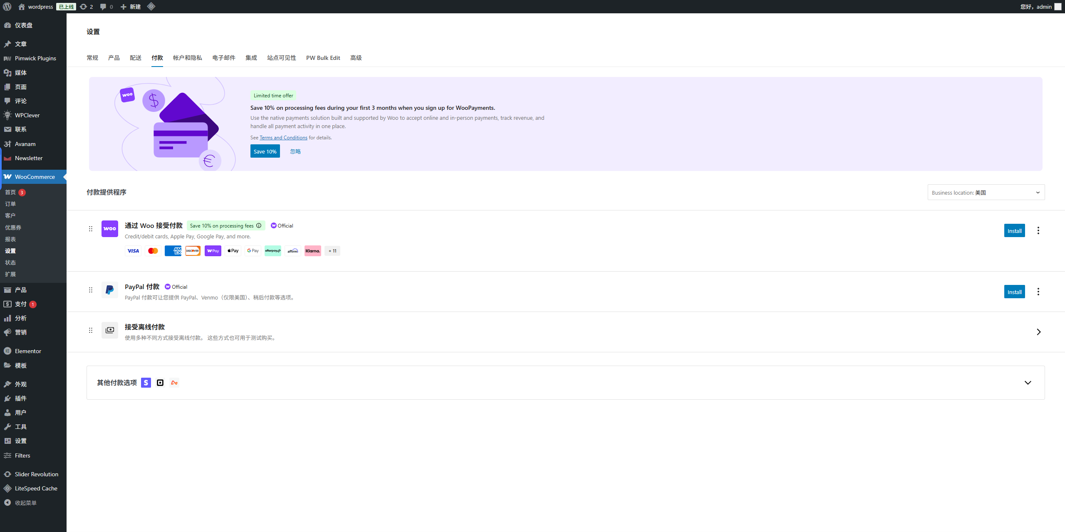Open the three-dot menu for PayPal row
The width and height of the screenshot is (1065, 532).
tap(1038, 292)
